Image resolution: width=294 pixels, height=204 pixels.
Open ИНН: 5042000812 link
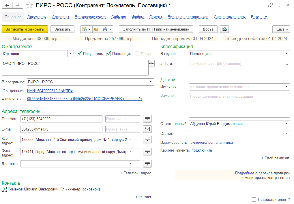tap(50, 91)
